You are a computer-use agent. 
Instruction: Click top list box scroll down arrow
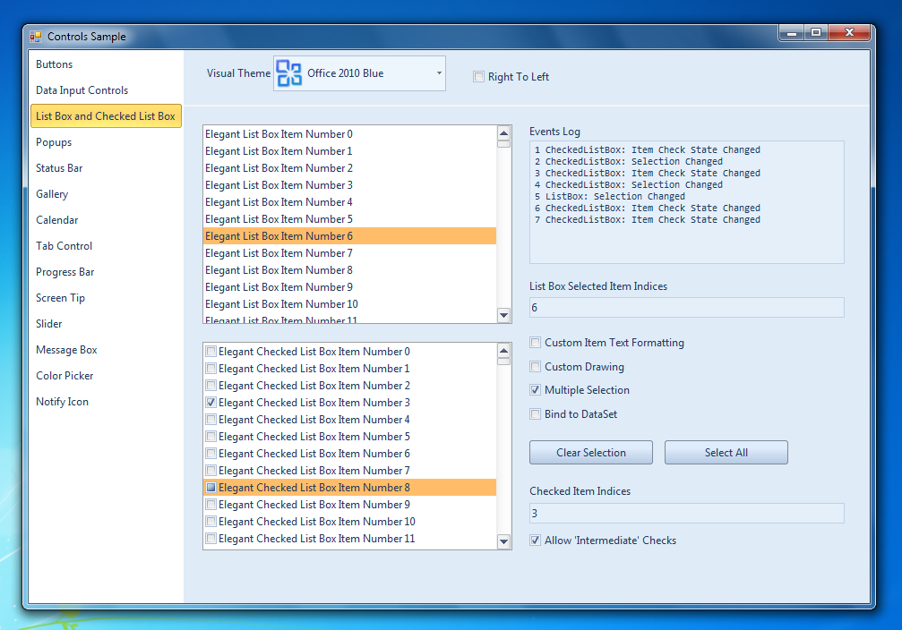click(x=504, y=315)
